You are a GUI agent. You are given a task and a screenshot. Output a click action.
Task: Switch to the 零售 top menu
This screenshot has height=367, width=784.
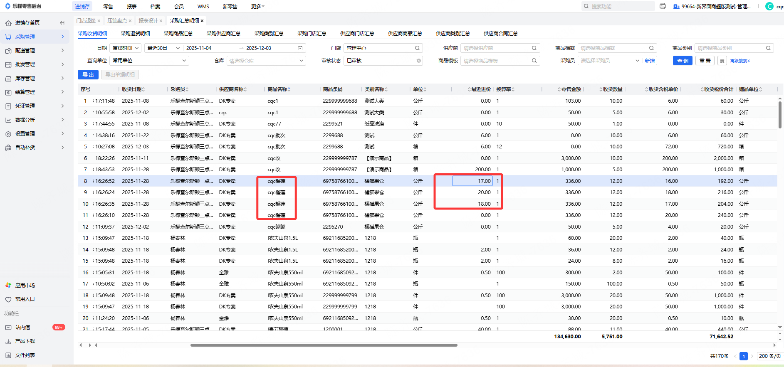pyautogui.click(x=108, y=6)
